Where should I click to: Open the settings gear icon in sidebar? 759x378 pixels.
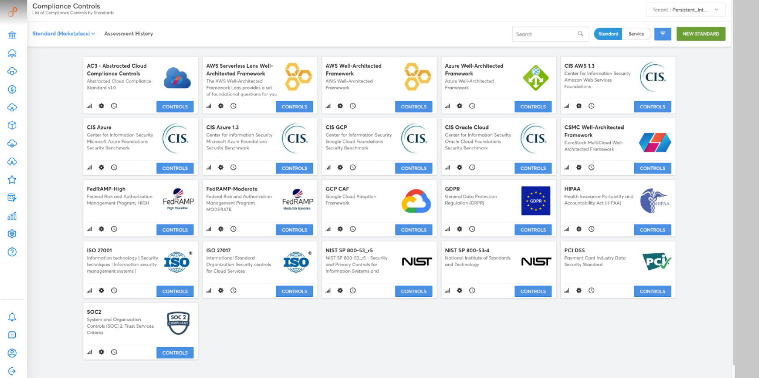pyautogui.click(x=12, y=234)
